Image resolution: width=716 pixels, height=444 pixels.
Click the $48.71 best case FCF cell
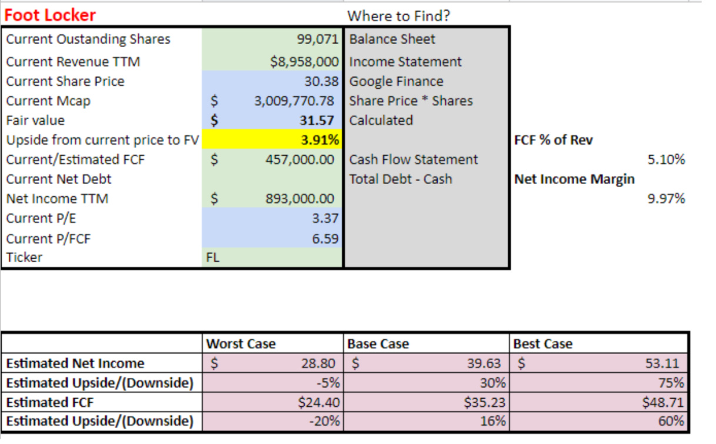click(x=599, y=402)
